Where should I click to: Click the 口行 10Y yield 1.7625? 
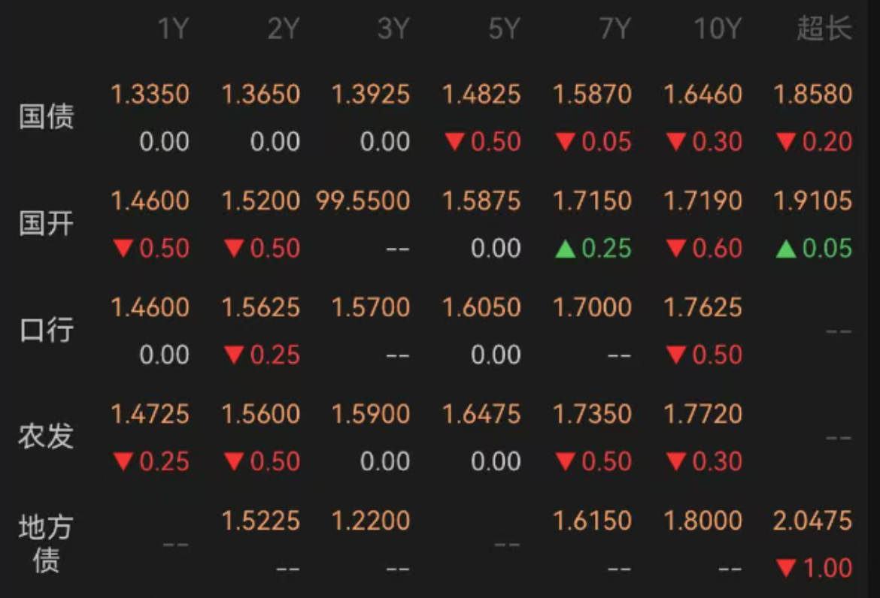(702, 307)
